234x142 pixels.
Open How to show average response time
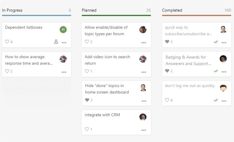(x=29, y=60)
